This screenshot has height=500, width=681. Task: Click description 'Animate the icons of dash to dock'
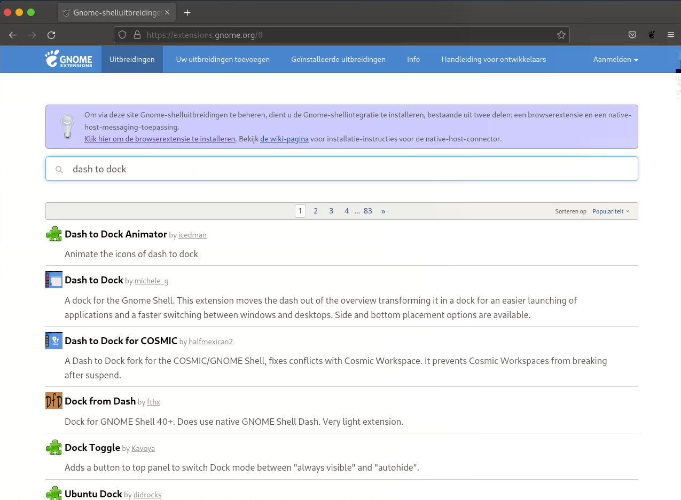tap(131, 254)
